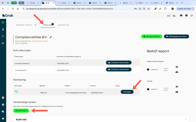Image resolution: width=196 pixels, height=122 pixels.
Task: Open the settings gear in sidebar
Action: coord(3,105)
